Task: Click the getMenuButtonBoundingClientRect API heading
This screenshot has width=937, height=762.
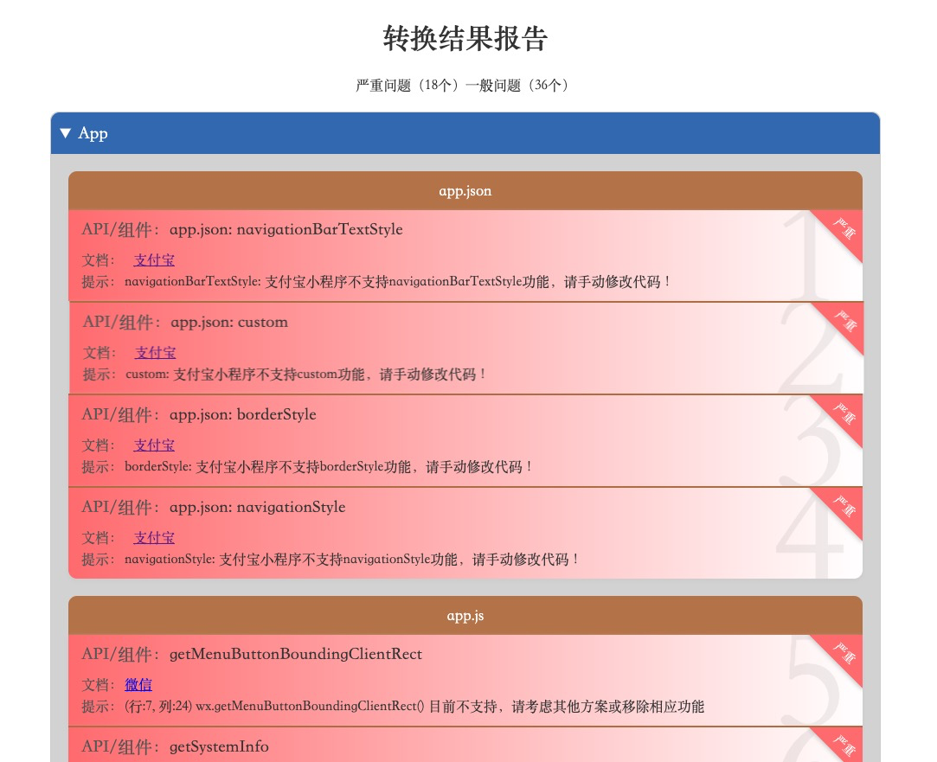Action: click(296, 654)
